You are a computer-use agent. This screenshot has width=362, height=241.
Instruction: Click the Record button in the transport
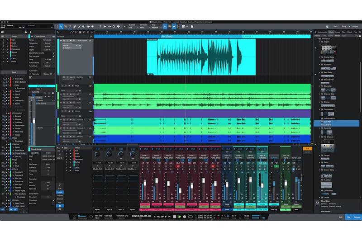(185, 217)
